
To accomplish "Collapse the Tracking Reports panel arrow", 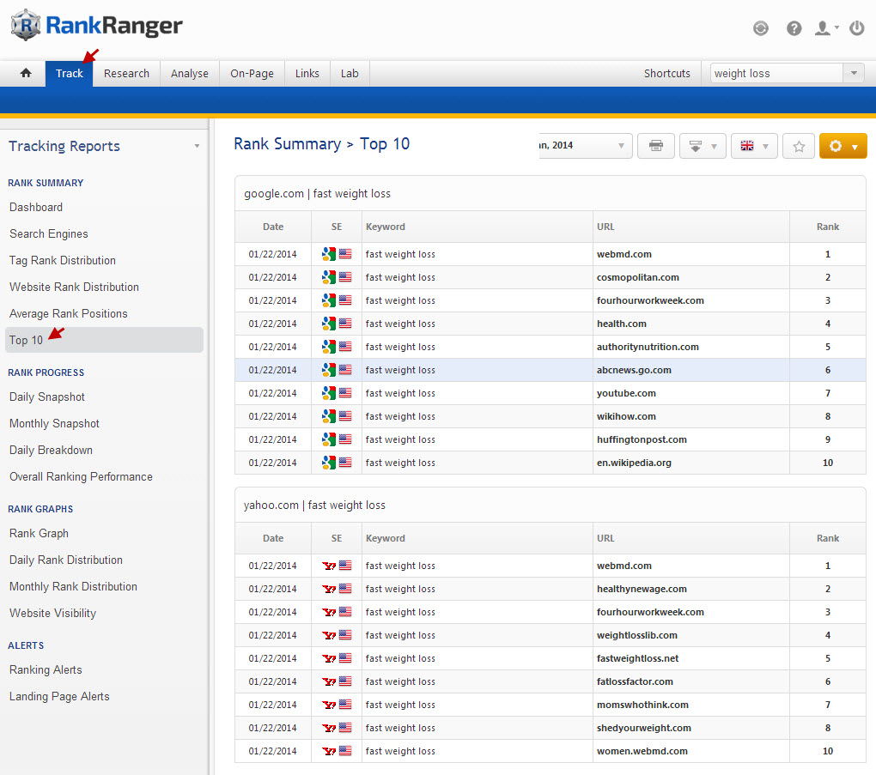I will tap(197, 147).
